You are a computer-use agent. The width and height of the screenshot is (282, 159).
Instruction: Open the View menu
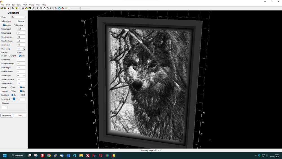point(19,5)
